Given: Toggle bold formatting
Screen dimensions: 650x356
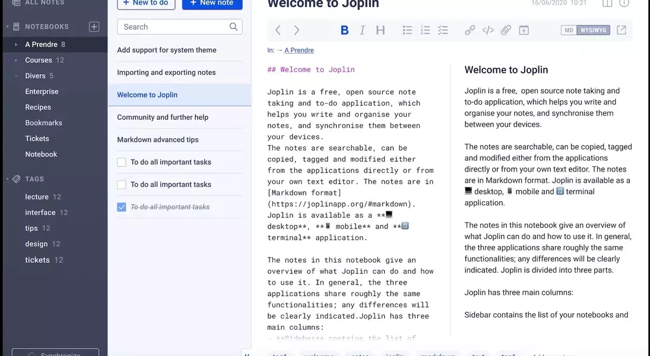Looking at the screenshot, I should (344, 30).
